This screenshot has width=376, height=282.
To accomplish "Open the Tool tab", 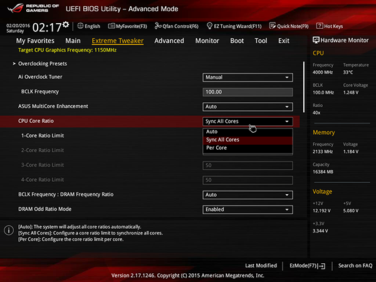I will [x=261, y=41].
